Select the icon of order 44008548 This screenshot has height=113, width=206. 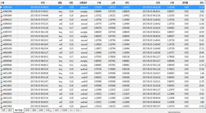coord(1,61)
